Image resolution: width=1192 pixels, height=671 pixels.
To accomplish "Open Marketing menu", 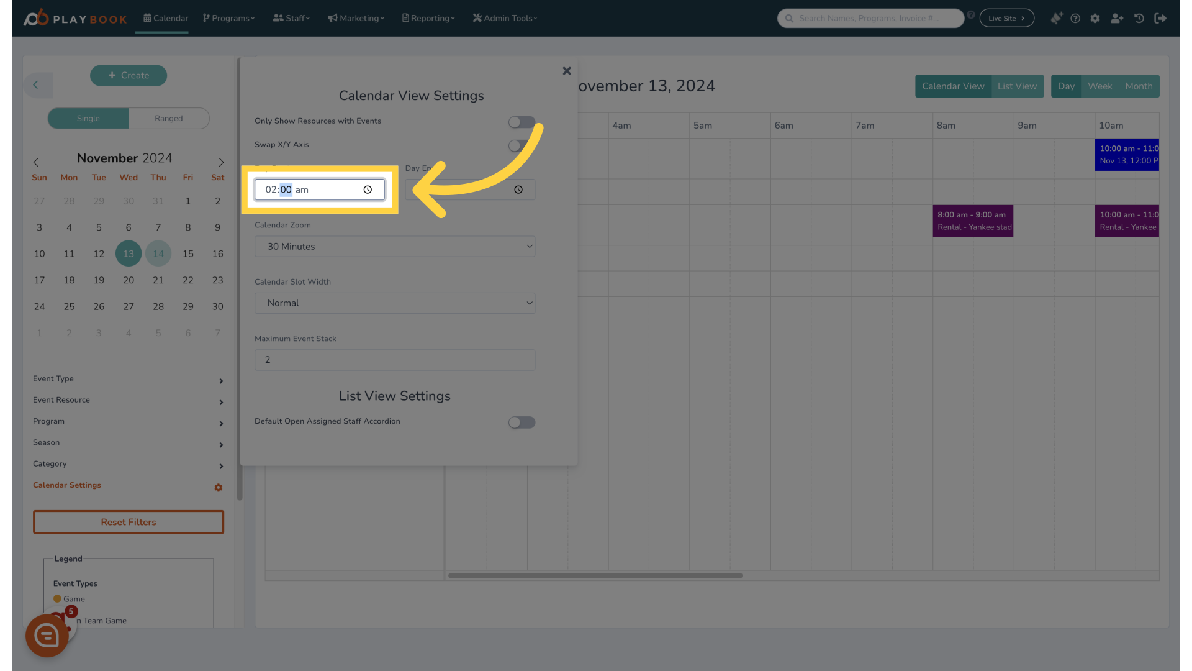I will (x=356, y=18).
